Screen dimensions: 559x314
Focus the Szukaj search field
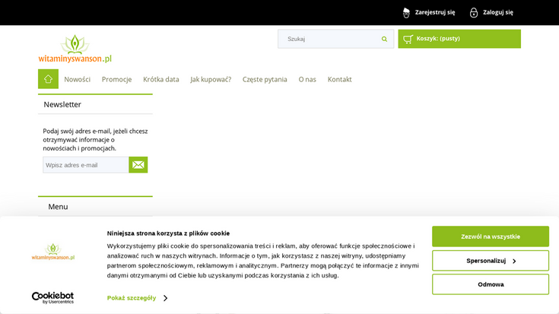click(330, 39)
